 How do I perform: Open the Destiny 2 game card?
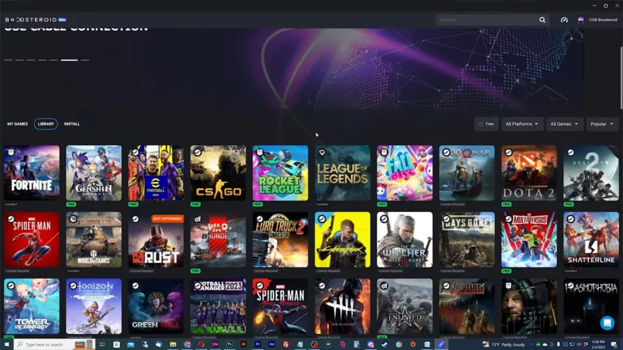[591, 173]
